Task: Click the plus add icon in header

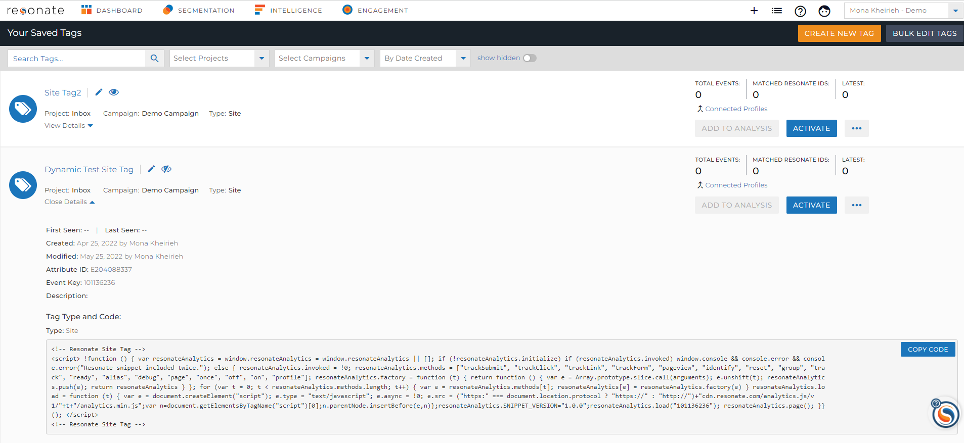Action: [x=754, y=11]
